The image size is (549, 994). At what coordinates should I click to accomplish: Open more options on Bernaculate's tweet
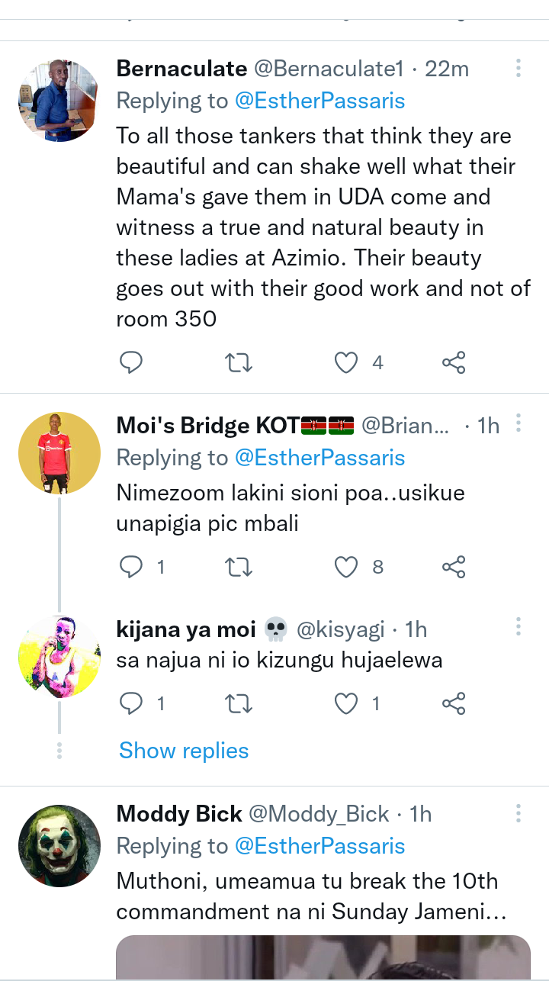coord(518,69)
